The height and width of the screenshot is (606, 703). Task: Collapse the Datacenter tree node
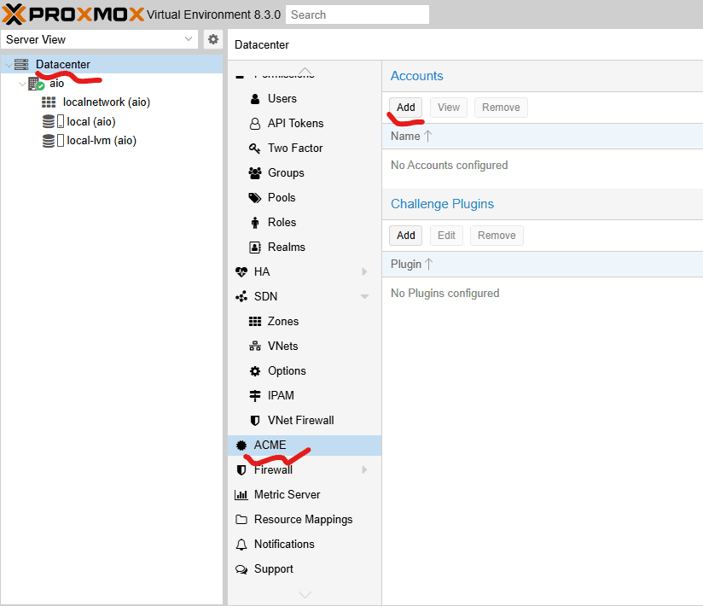(x=9, y=65)
